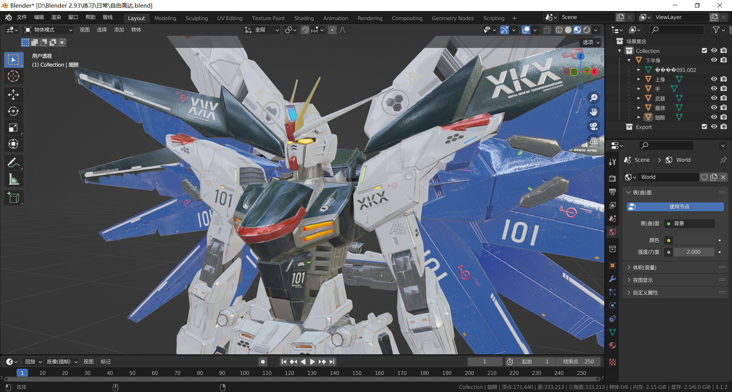Expand the 视图显示 panel

[x=675, y=280]
